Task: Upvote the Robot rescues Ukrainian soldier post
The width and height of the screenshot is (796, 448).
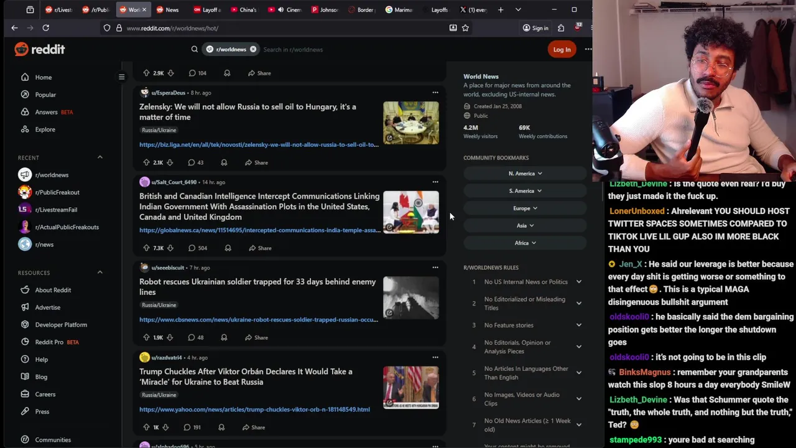Action: coord(146,337)
